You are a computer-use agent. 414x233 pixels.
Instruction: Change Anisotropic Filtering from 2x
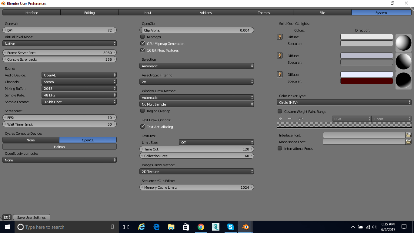pos(196,82)
